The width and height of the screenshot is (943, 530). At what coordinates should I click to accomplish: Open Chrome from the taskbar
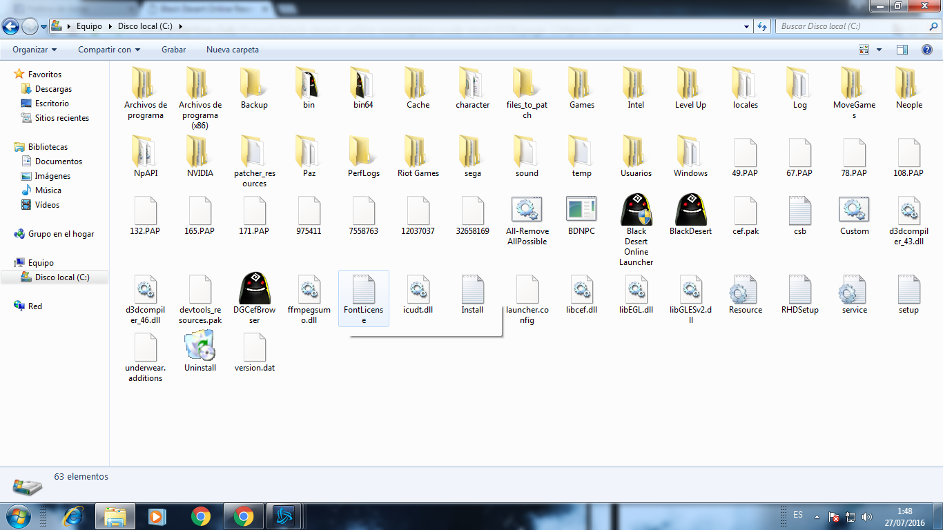click(201, 516)
